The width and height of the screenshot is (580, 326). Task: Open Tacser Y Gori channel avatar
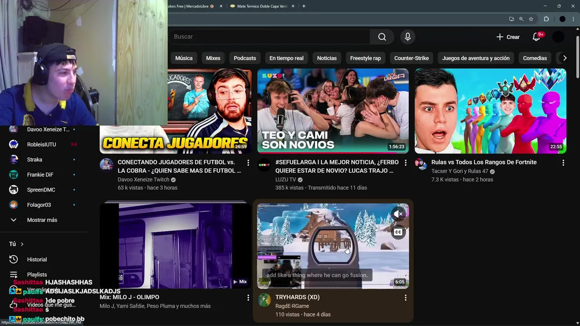(x=421, y=164)
